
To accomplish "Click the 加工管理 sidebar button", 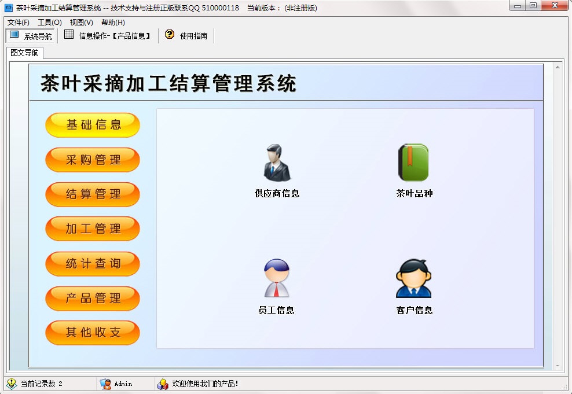I will coord(92,229).
